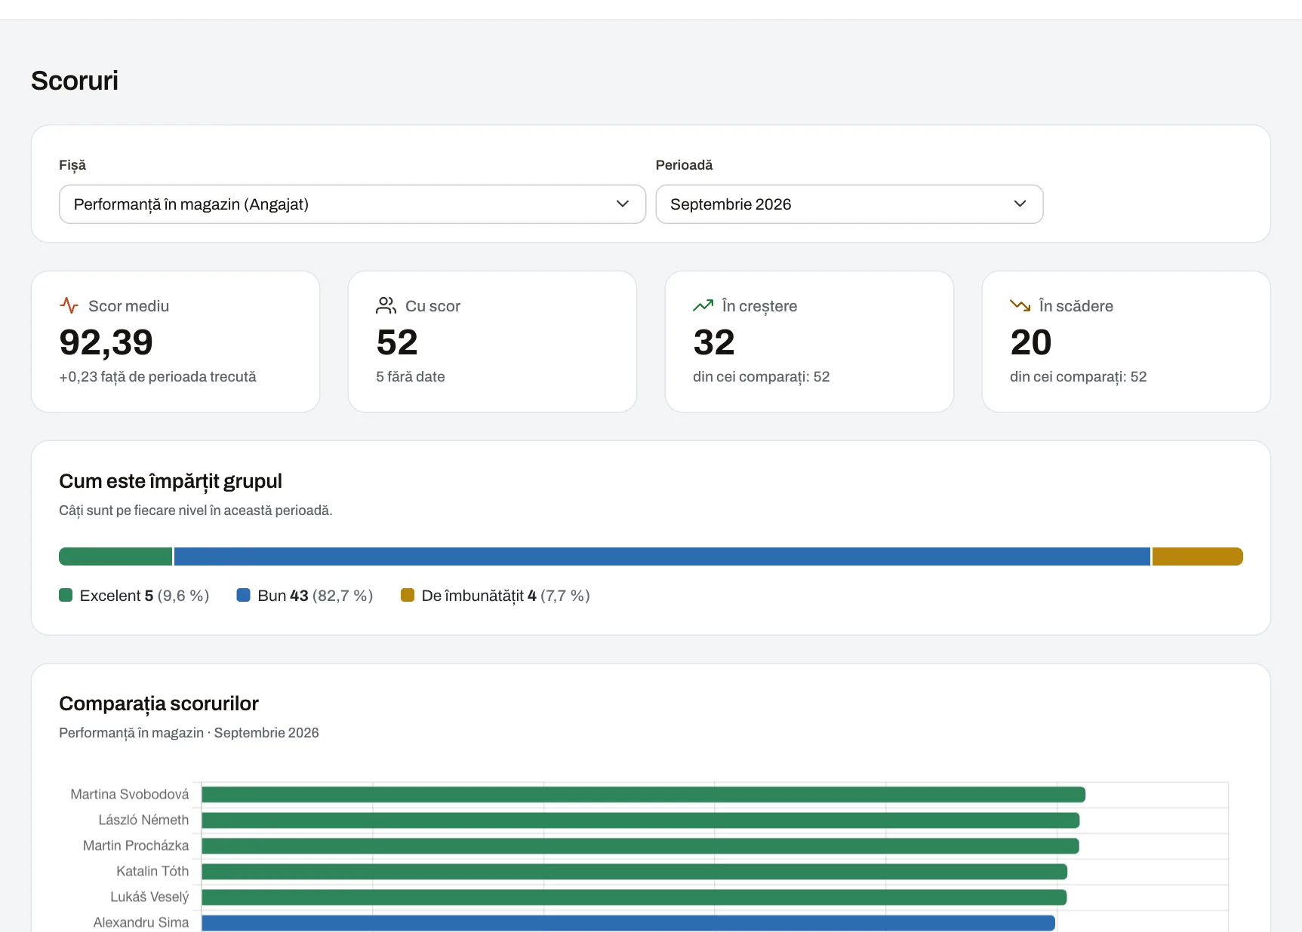Select the amber De îmbunătățit bar segment

coord(1197,556)
